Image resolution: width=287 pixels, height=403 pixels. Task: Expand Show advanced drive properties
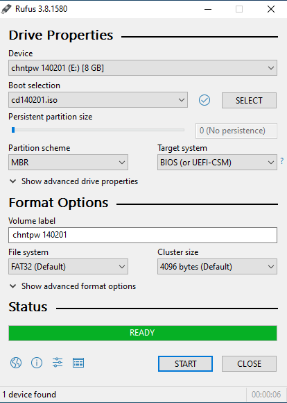73,181
